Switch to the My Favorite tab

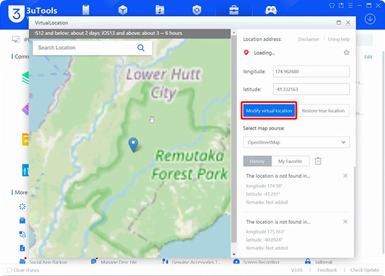click(290, 161)
